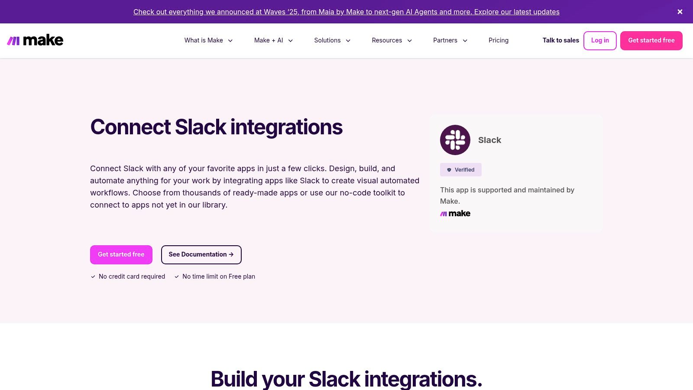693x390 pixels.
Task: Open the Waves '25 announcement link
Action: click(346, 12)
